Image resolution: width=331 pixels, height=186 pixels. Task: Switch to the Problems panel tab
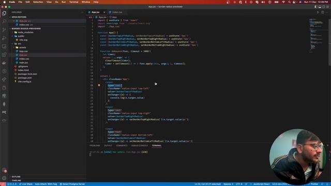tap(95, 146)
